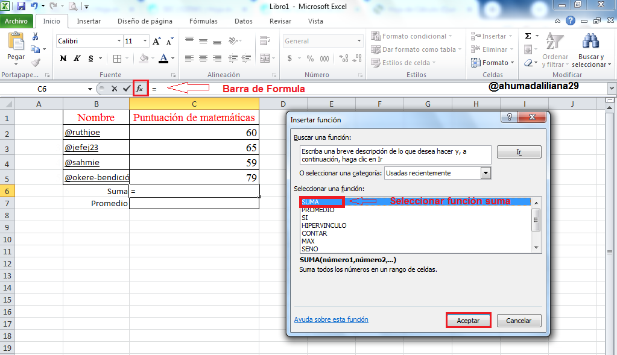Click the Buscar una función text box
Image resolution: width=617 pixels, height=355 pixels.
pyautogui.click(x=395, y=156)
